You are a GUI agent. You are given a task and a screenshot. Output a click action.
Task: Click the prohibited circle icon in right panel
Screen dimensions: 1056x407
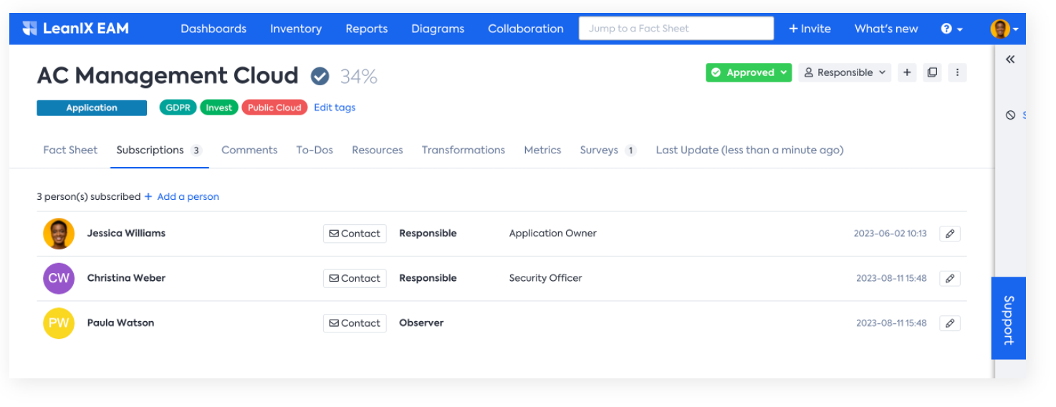click(x=1010, y=115)
